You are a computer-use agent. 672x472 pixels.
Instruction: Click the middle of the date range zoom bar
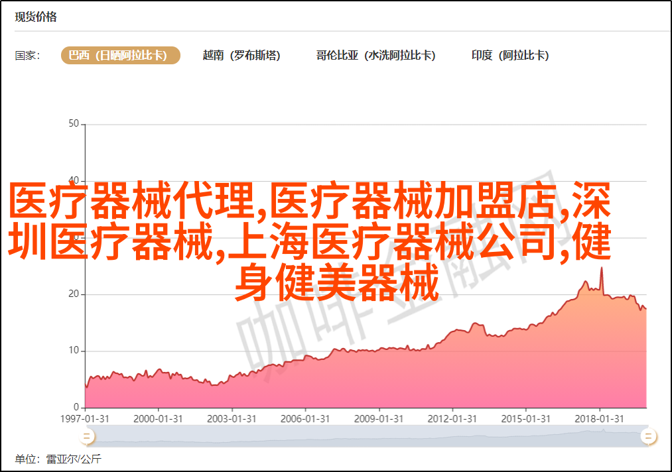tap(367, 436)
